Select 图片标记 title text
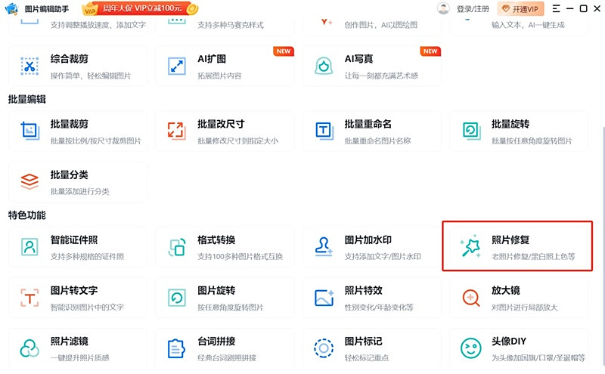 [x=364, y=342]
